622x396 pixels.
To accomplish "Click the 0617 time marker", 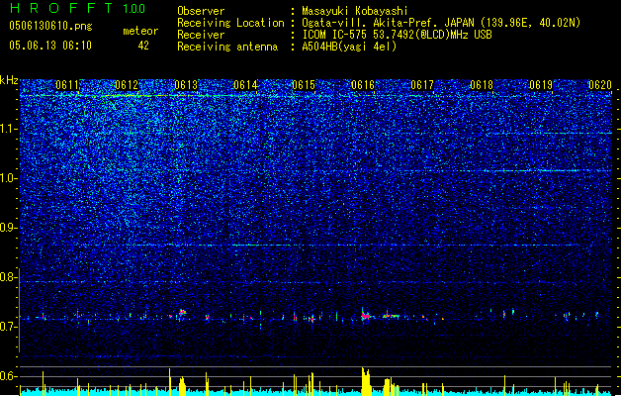I will [422, 85].
